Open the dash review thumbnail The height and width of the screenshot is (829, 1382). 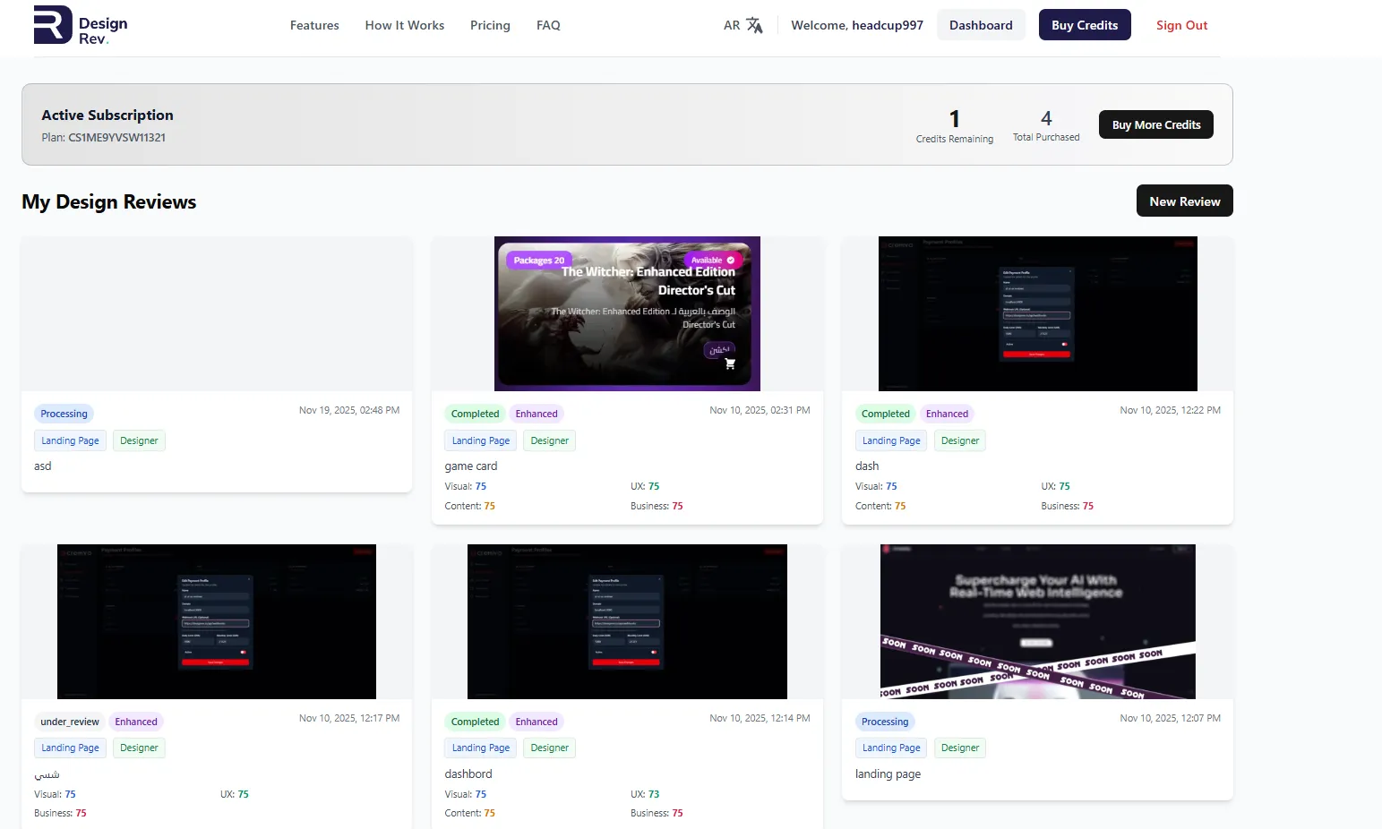pos(1037,313)
